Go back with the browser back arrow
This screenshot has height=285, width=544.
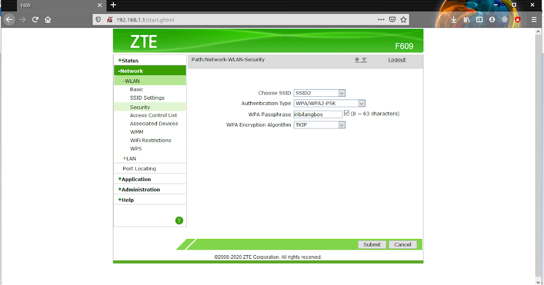[9, 19]
